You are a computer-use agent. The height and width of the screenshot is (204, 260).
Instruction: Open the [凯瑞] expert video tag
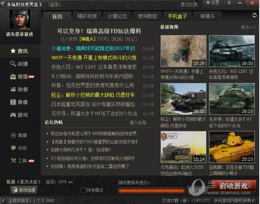[x=117, y=39]
